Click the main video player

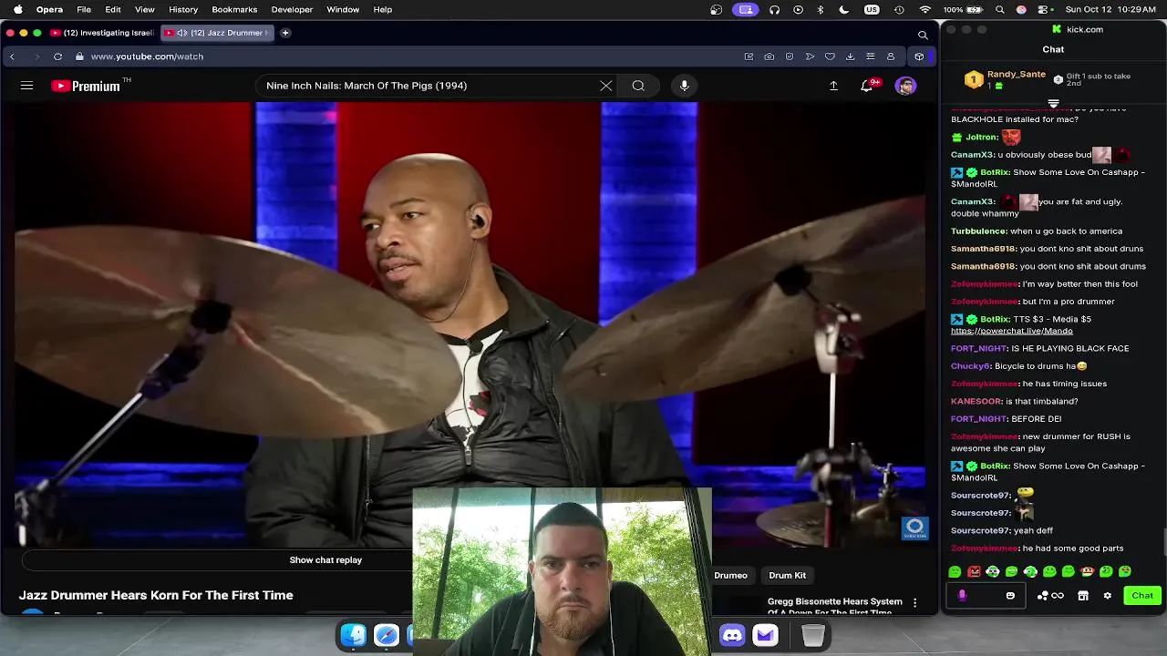(470, 325)
